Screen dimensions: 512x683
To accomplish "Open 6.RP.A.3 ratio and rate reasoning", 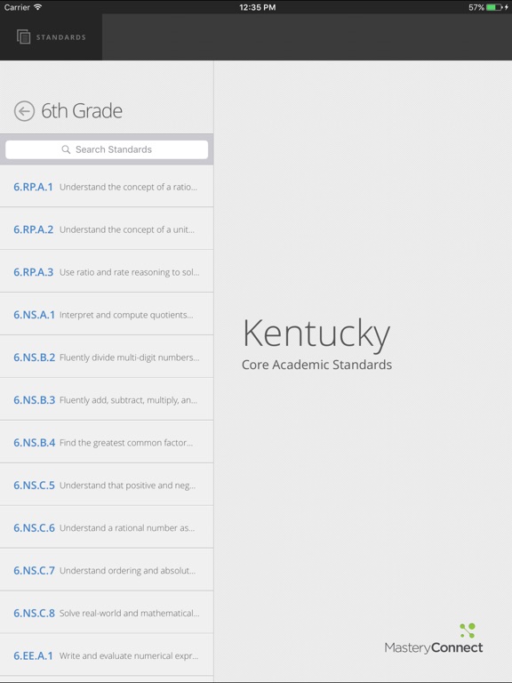I will [x=107, y=272].
